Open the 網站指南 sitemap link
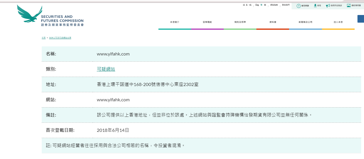 tap(274, 5)
